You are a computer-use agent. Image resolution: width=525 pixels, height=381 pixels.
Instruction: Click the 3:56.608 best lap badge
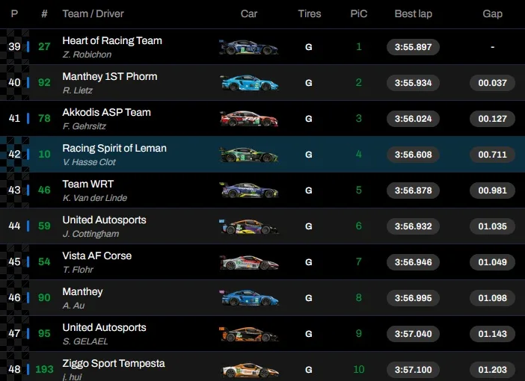(414, 155)
